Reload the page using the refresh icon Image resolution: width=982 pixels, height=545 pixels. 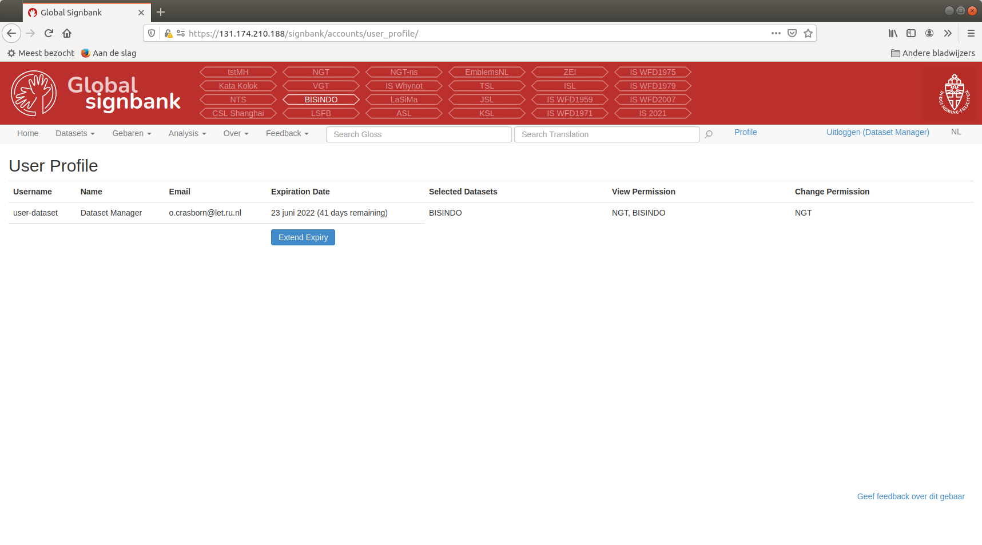click(x=49, y=33)
